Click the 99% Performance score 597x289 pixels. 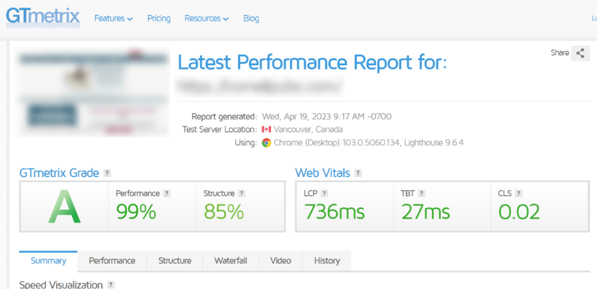click(x=136, y=212)
